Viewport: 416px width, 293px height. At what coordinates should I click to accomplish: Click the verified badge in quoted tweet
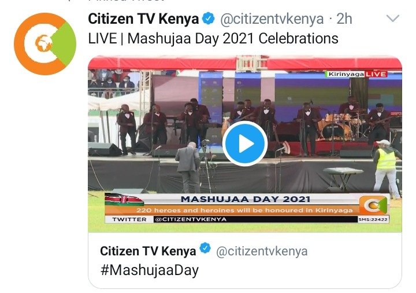(x=205, y=248)
